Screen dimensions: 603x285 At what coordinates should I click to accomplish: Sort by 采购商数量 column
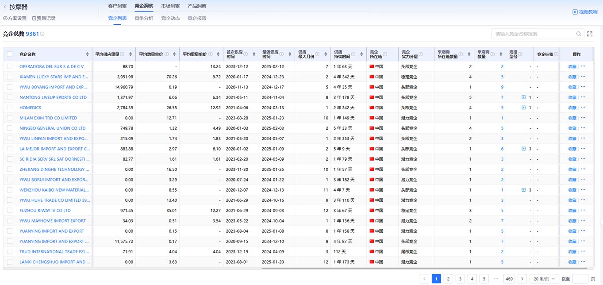click(x=500, y=54)
